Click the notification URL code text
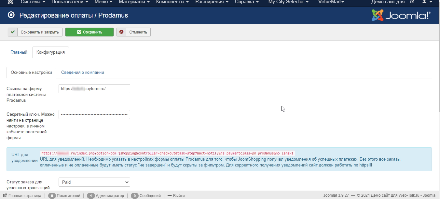The height and width of the screenshot is (199, 440). point(167,153)
